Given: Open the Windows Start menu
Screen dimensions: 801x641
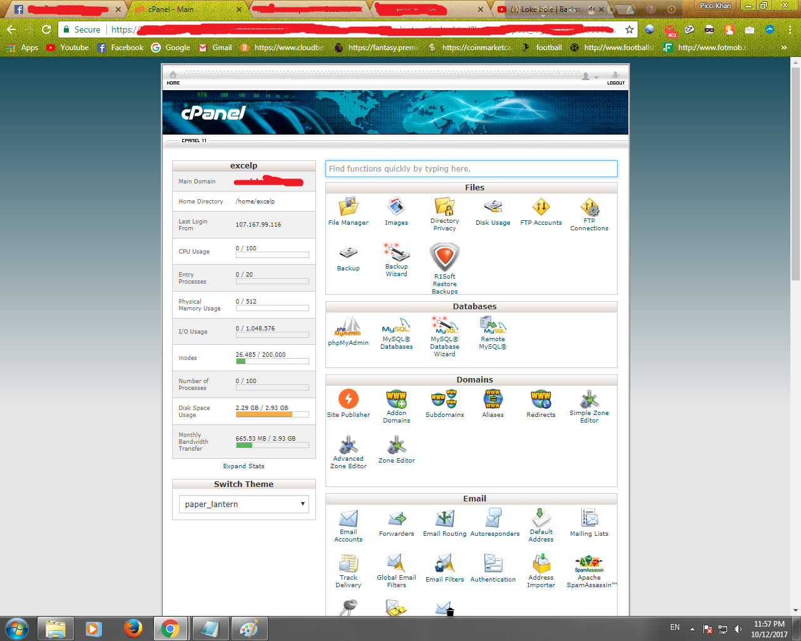Looking at the screenshot, I should [16, 628].
